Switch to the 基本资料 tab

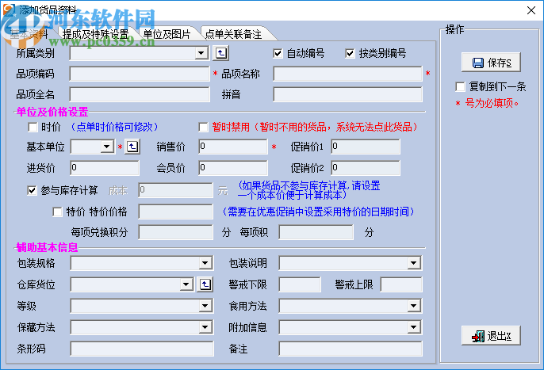[x=29, y=34]
